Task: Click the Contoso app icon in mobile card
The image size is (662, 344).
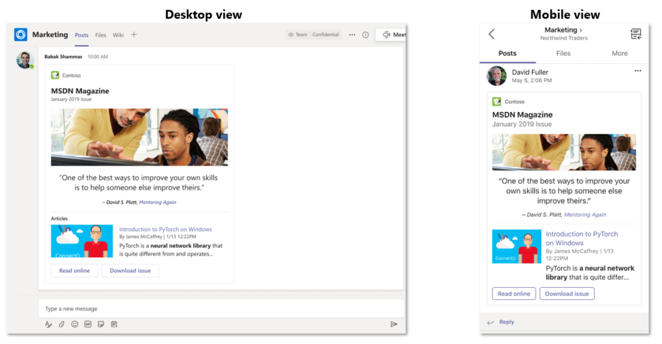Action: coord(496,102)
